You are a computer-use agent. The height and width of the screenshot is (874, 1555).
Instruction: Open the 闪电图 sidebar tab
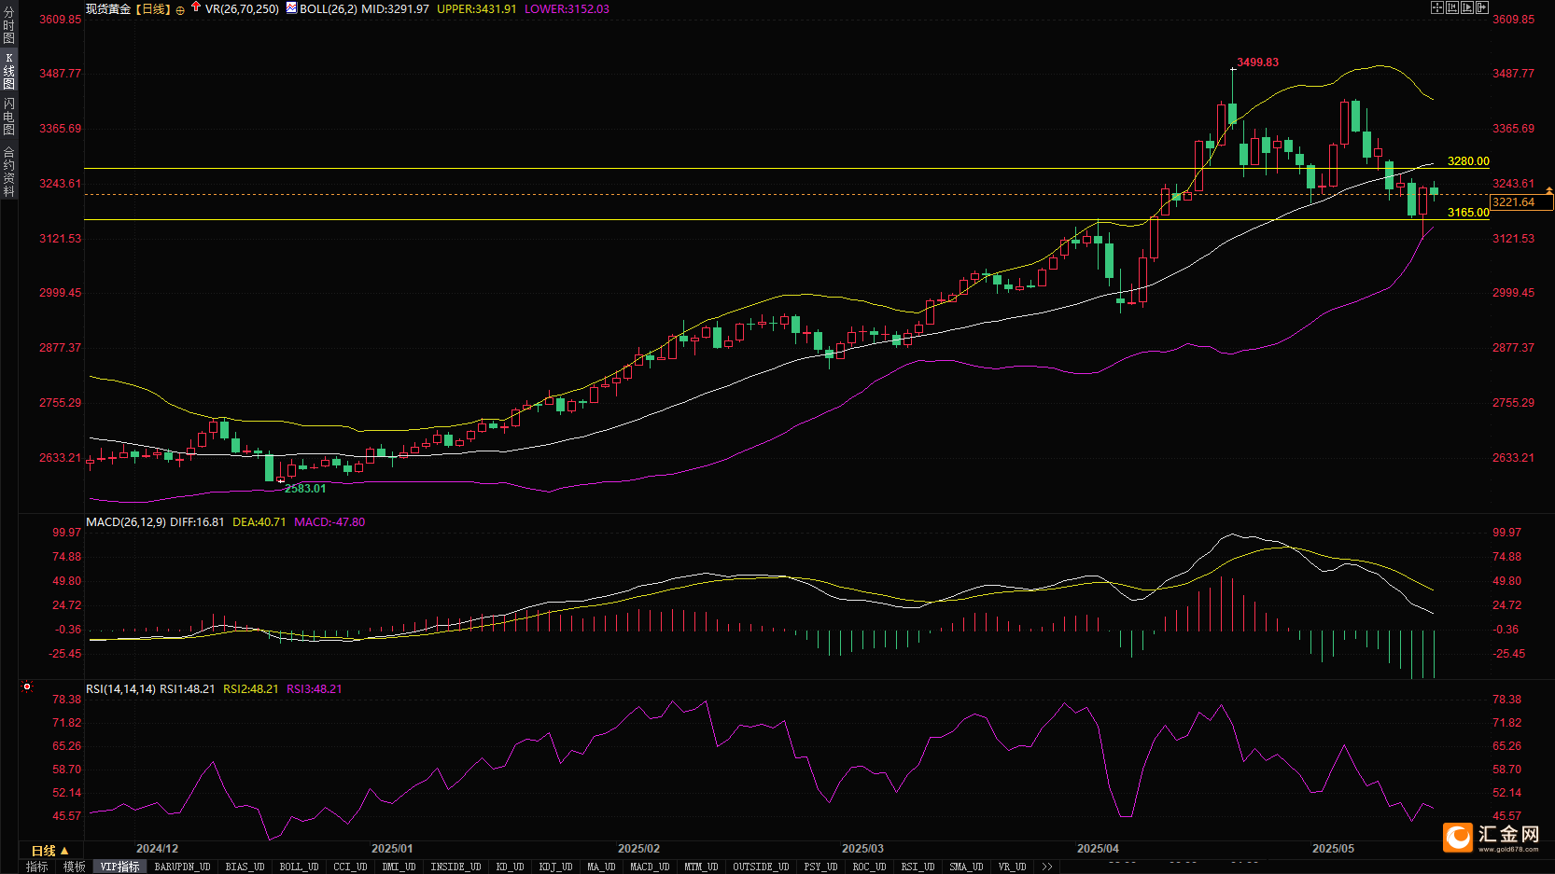[x=8, y=117]
